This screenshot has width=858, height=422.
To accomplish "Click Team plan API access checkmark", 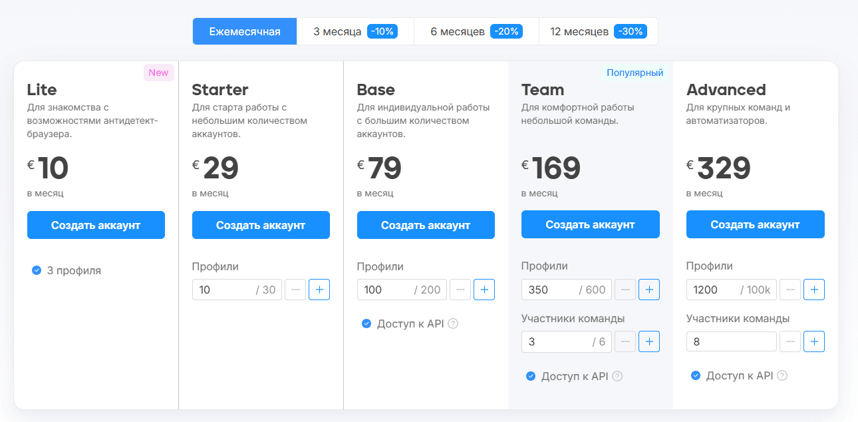I will 530,376.
